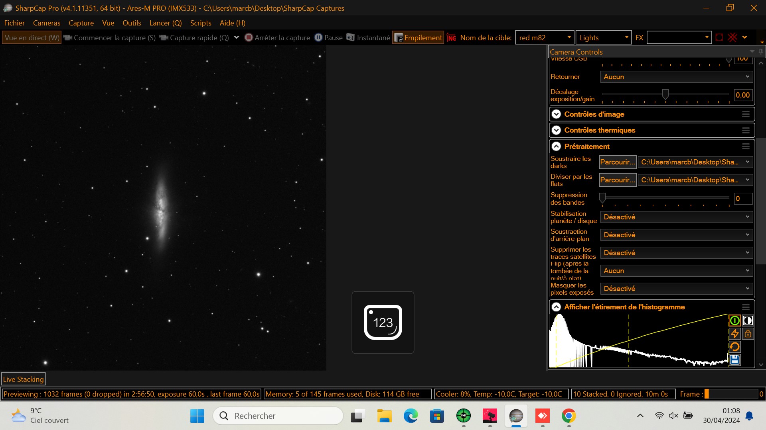Click the ING target name icon

click(451, 37)
